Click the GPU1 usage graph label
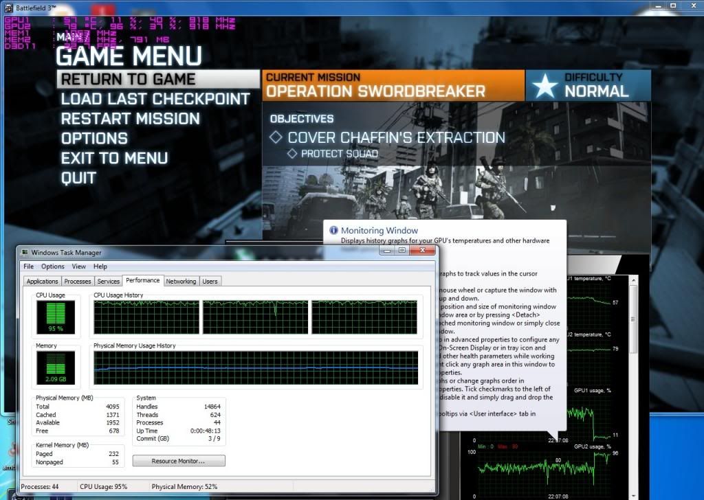 coord(592,391)
